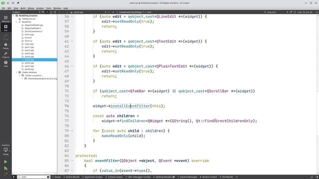Screen dimensions: 319x179
Task: Open the Edit menu
Action: pos(9,8)
